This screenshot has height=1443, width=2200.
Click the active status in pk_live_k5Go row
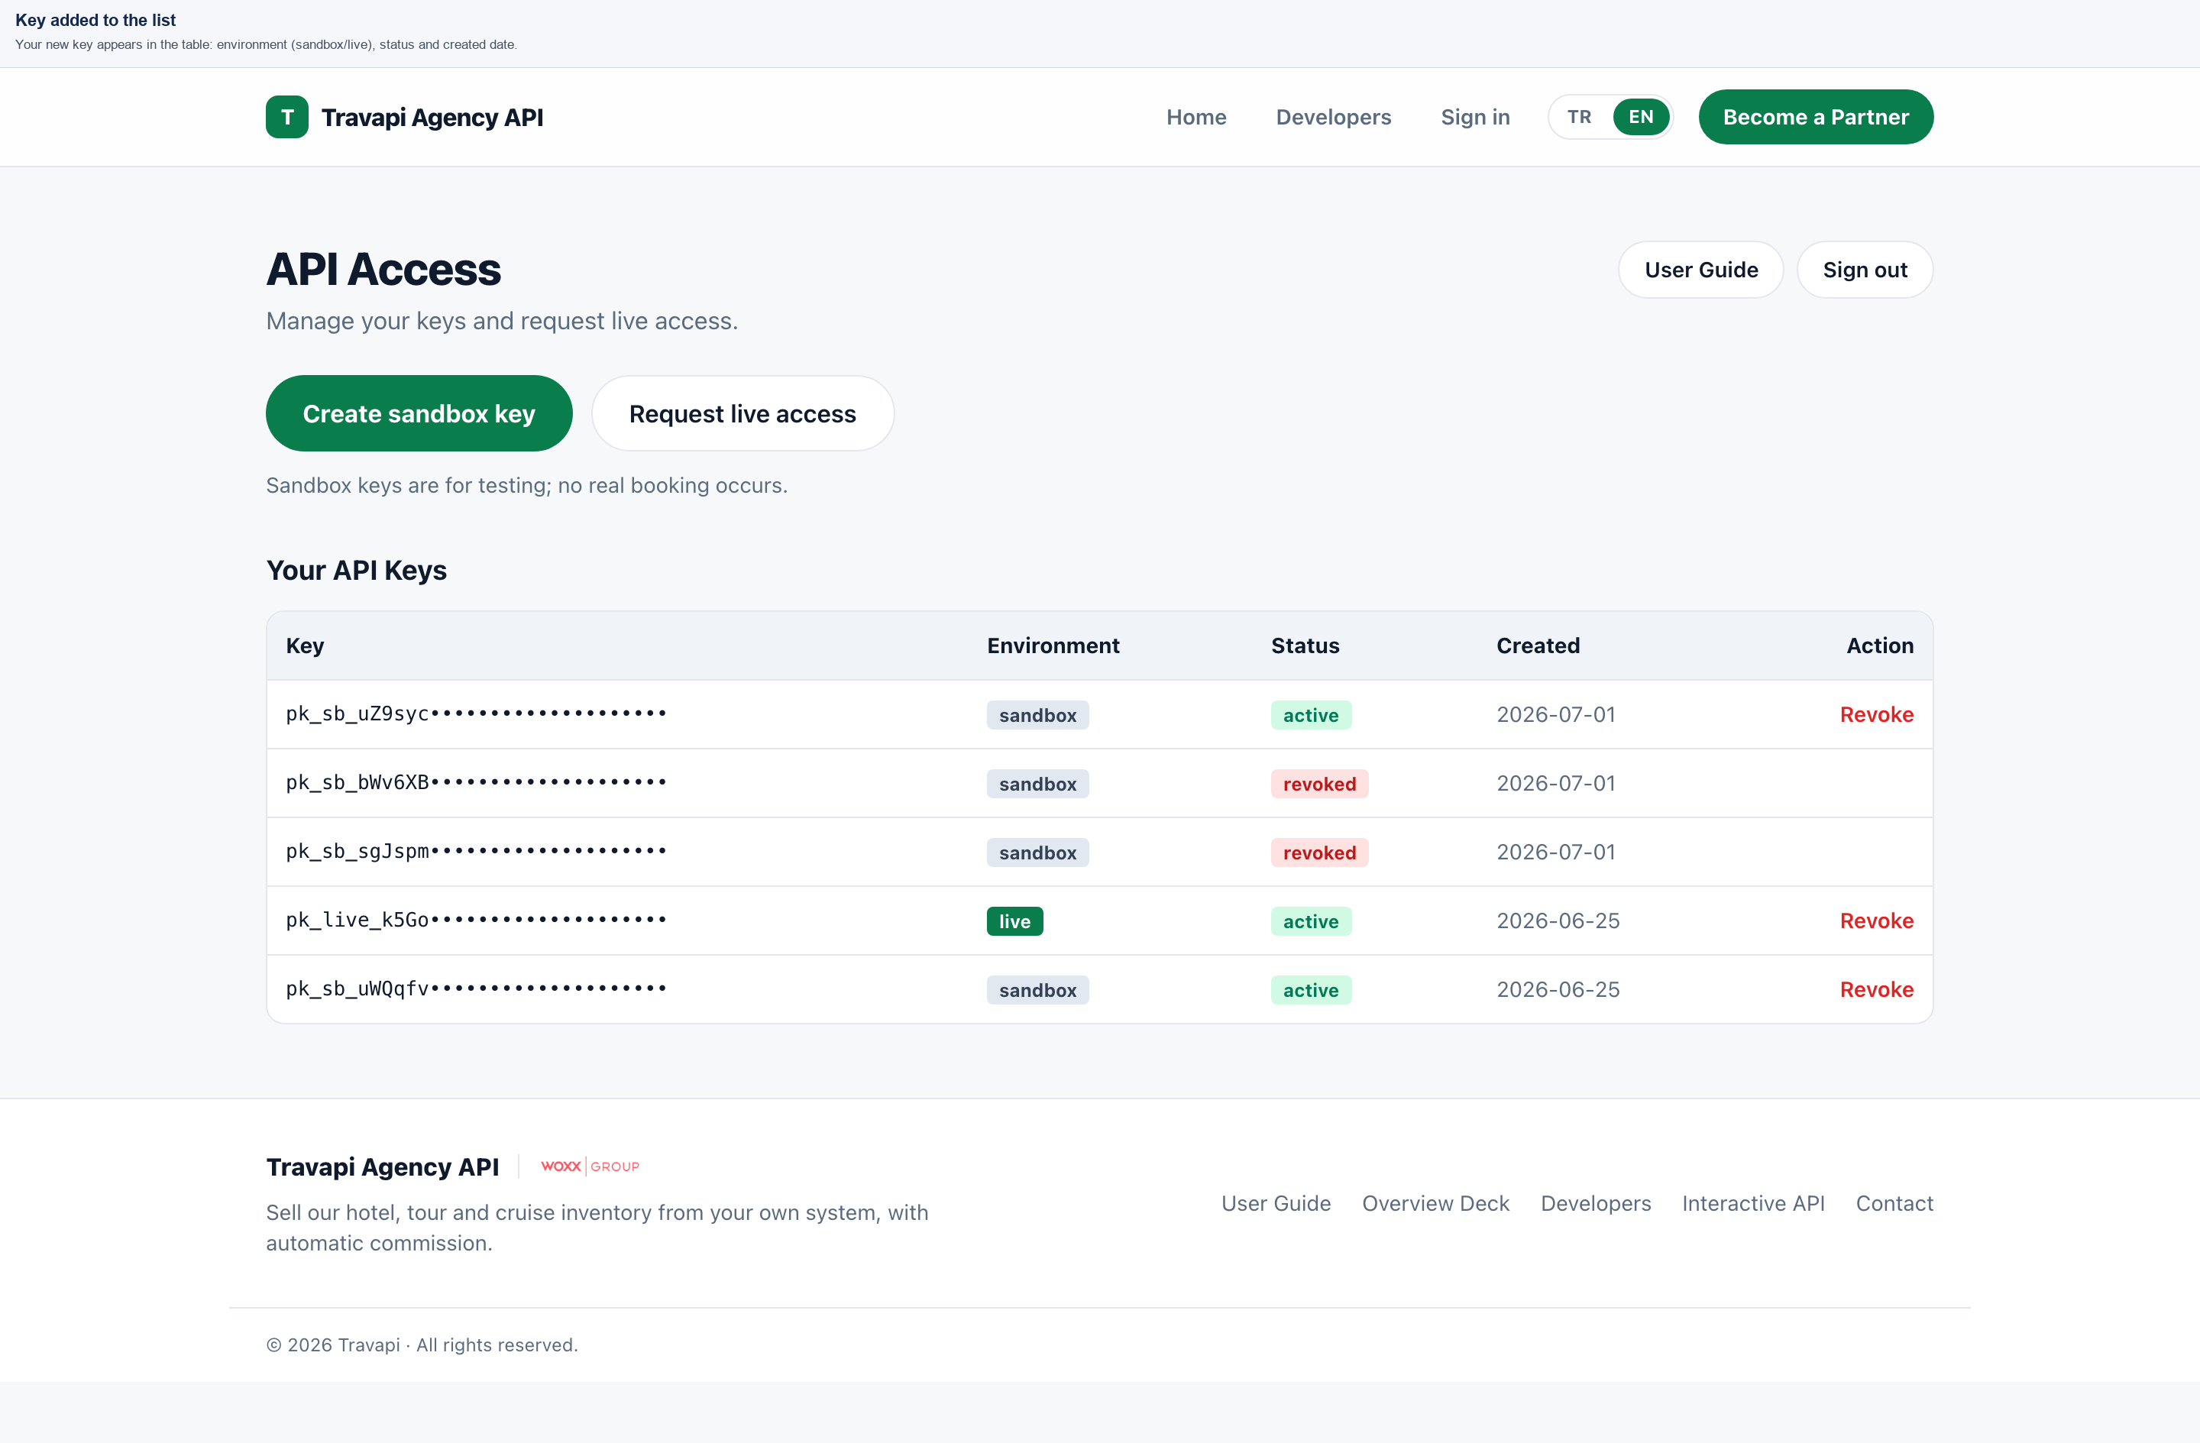tap(1310, 921)
